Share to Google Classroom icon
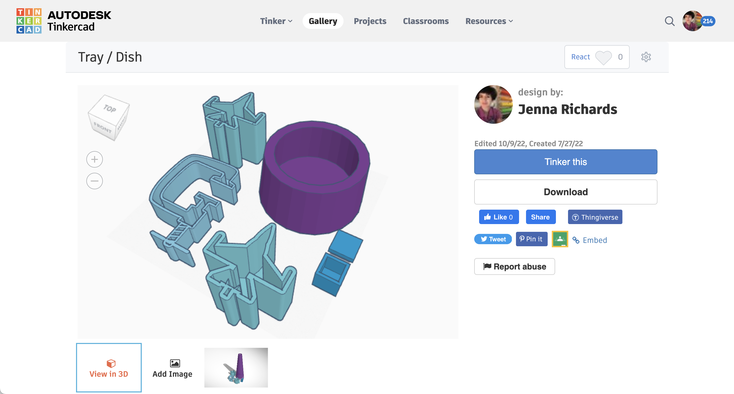Image resolution: width=734 pixels, height=394 pixels. (560, 239)
